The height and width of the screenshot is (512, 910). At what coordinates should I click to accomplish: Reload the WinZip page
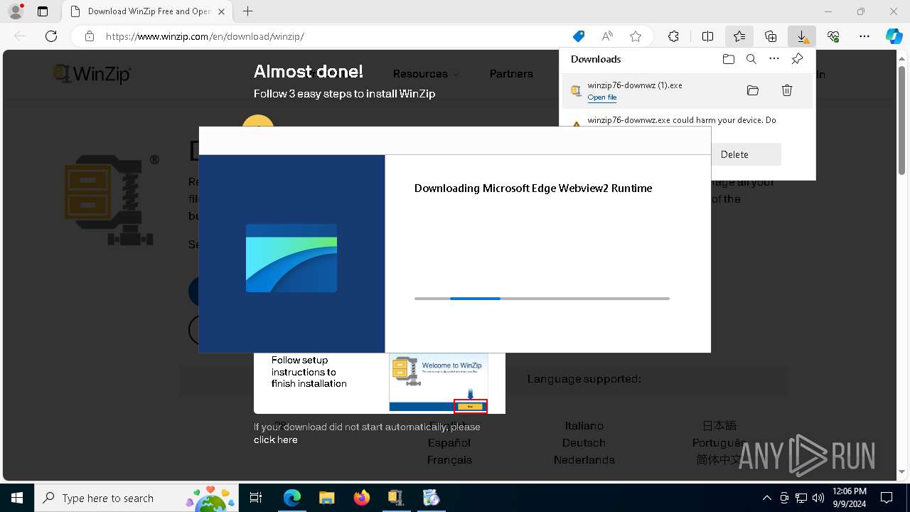click(x=51, y=36)
